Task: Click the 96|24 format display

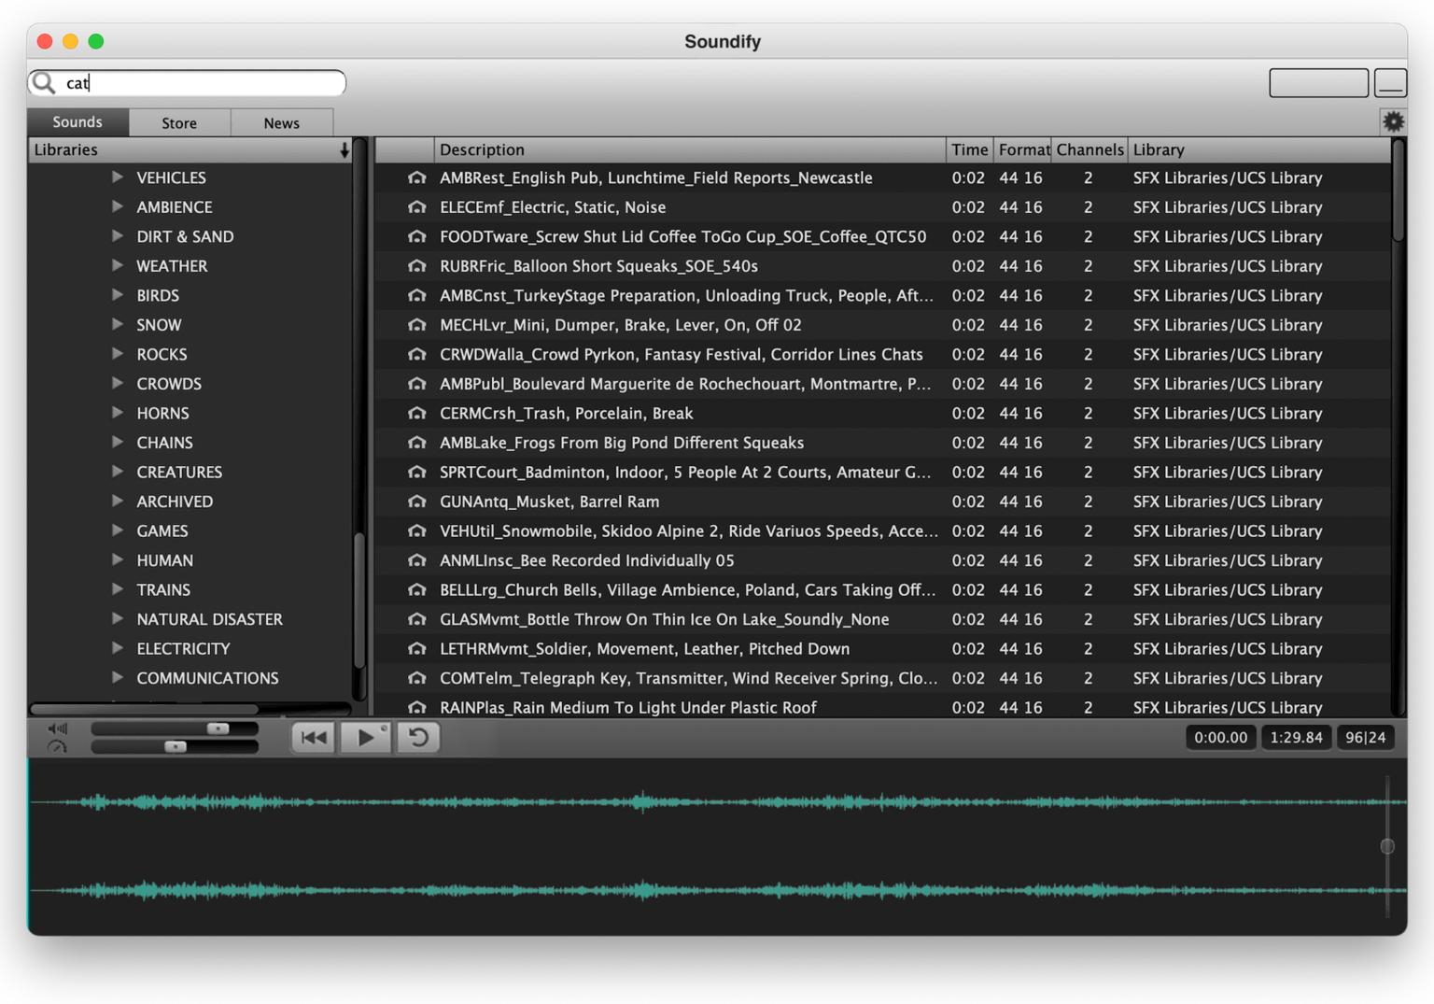Action: [x=1365, y=737]
